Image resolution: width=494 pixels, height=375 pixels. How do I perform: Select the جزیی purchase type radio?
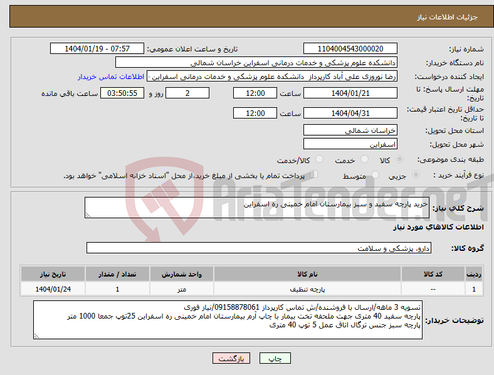416,174
